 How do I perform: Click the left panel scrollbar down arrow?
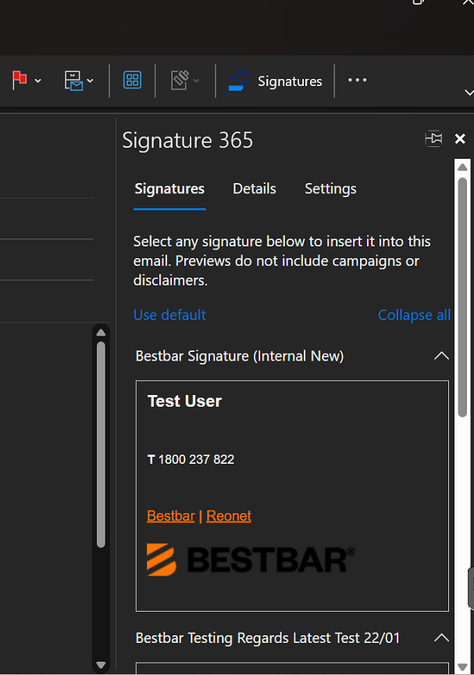point(101,665)
